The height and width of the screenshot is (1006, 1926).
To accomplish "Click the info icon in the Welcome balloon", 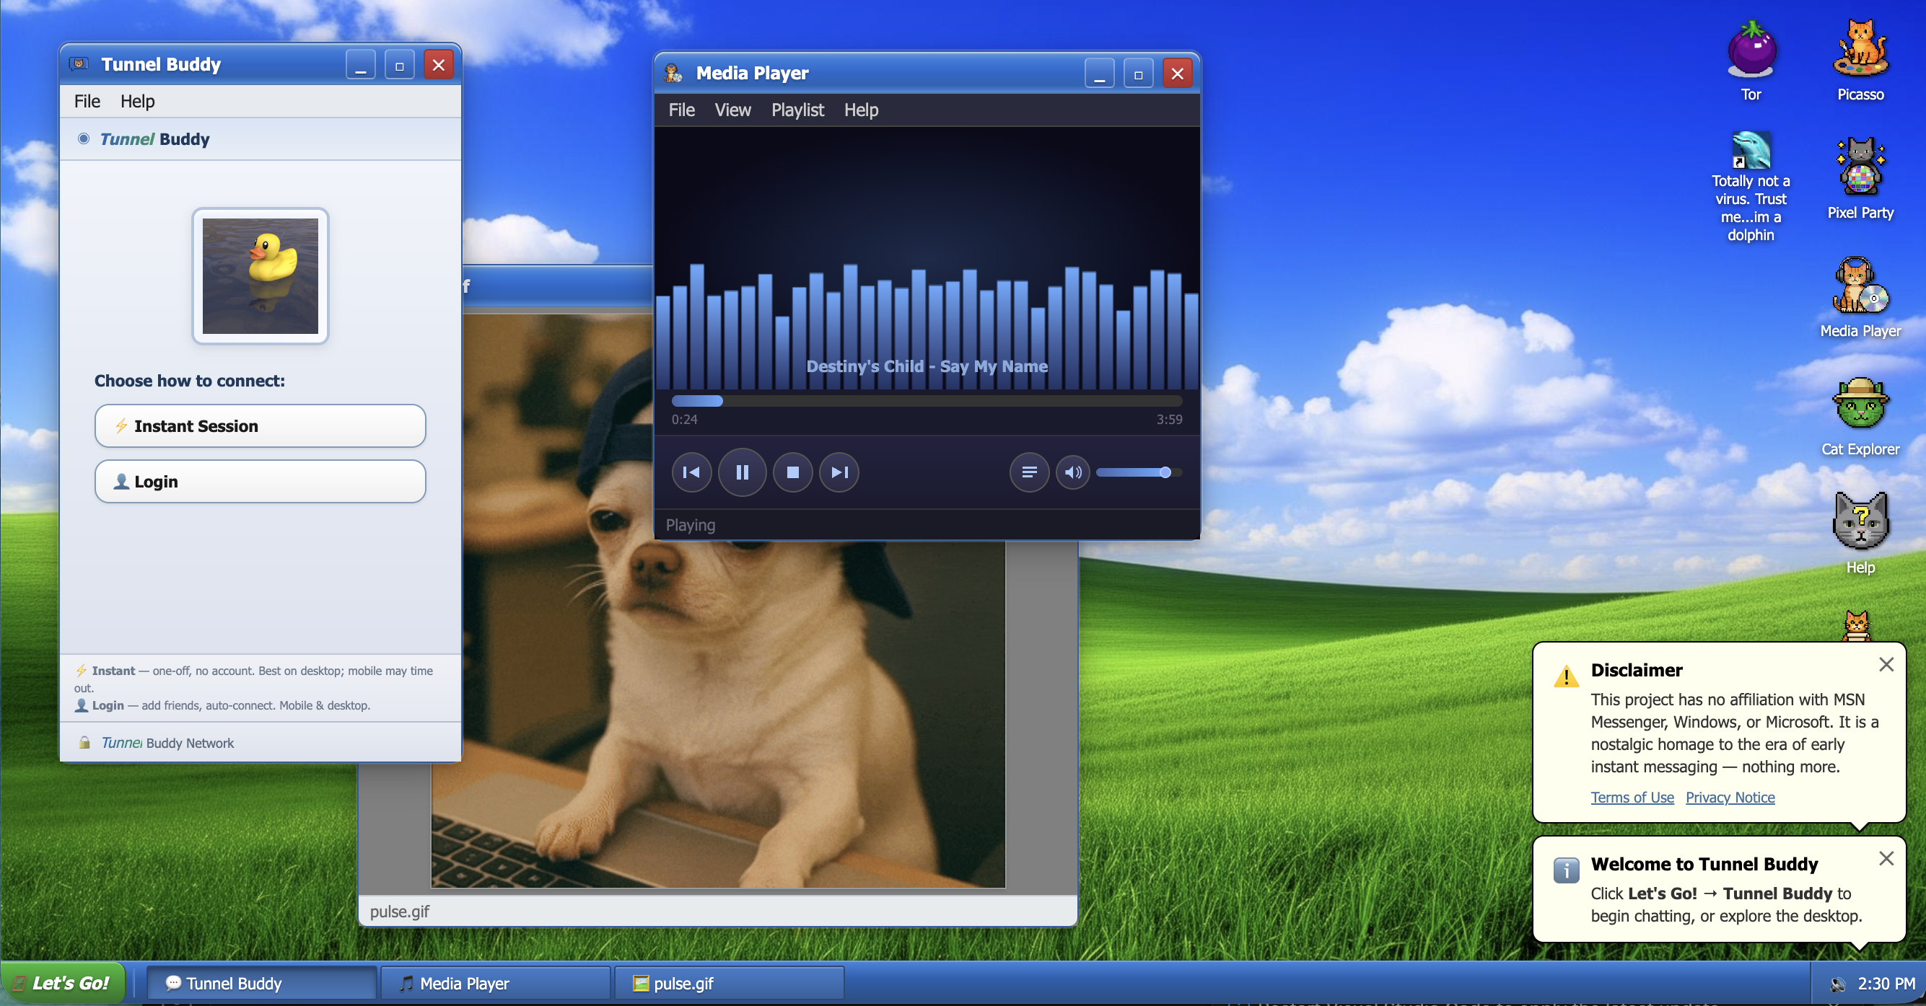I will [1566, 870].
